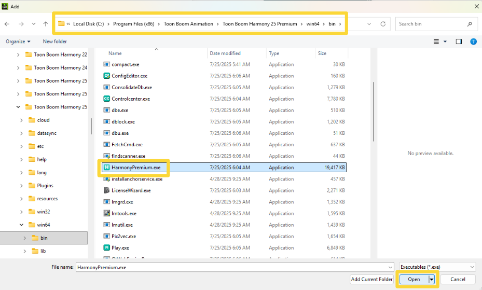Click the help question mark icon
Image resolution: width=482 pixels, height=290 pixels.
pyautogui.click(x=473, y=42)
